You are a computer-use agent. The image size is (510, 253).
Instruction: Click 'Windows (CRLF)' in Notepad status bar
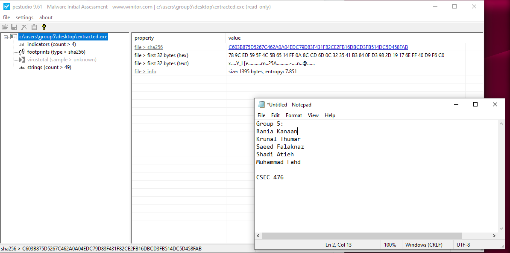423,245
